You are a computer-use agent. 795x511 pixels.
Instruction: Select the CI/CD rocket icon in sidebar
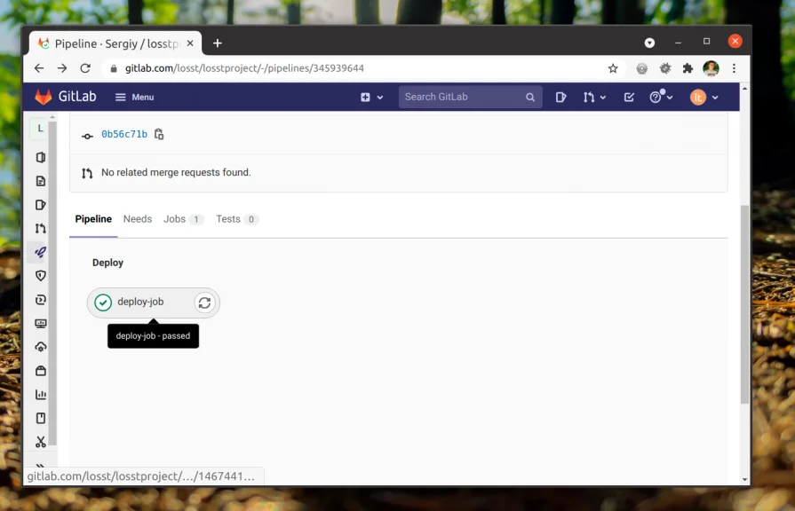40,252
